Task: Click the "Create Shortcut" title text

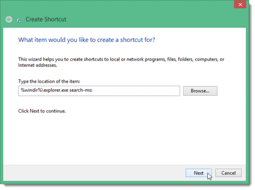Action: pyautogui.click(x=46, y=19)
